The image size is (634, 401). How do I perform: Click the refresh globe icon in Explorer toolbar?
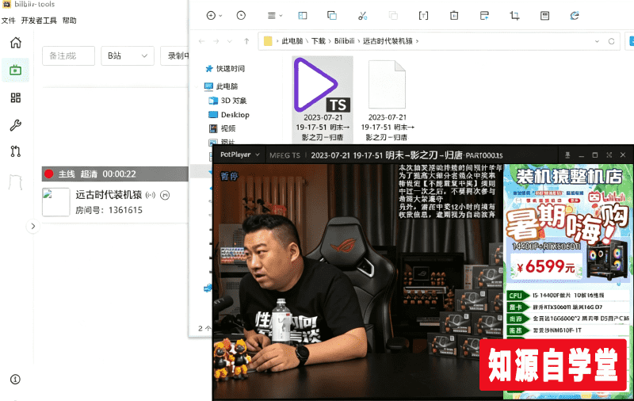coord(575,15)
